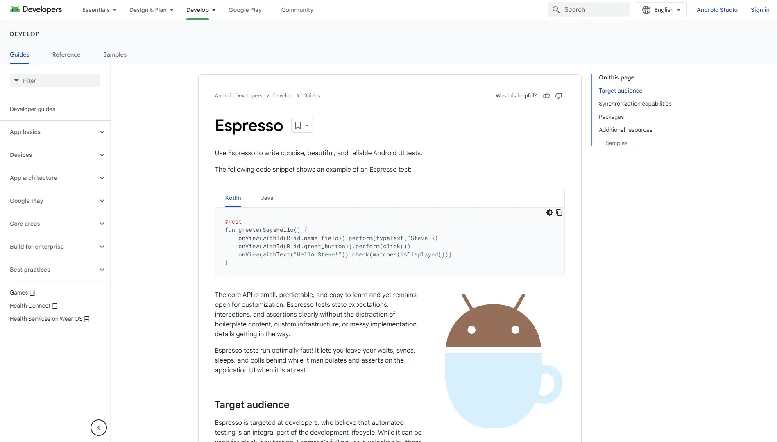The height and width of the screenshot is (442, 777).
Task: Click the Target audience heading
Action: tap(252, 405)
